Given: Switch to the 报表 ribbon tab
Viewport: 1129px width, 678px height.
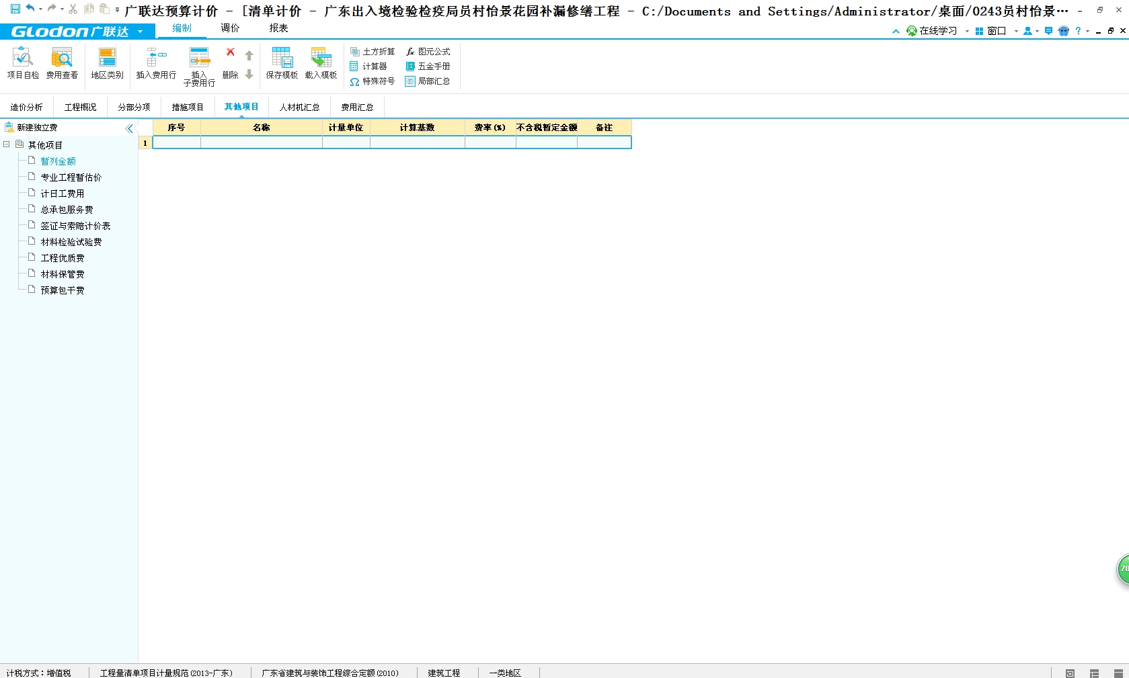Looking at the screenshot, I should [x=278, y=28].
